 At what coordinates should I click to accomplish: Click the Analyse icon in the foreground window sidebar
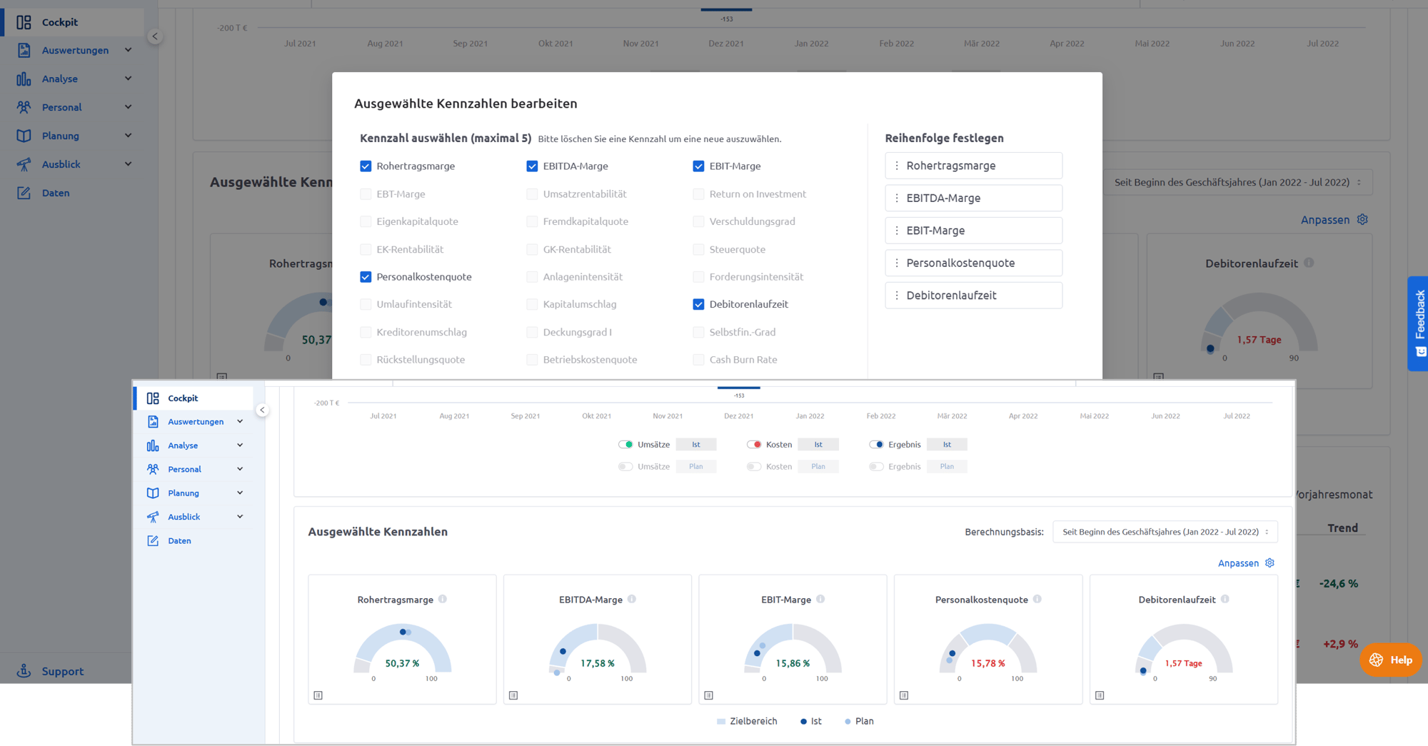click(153, 445)
